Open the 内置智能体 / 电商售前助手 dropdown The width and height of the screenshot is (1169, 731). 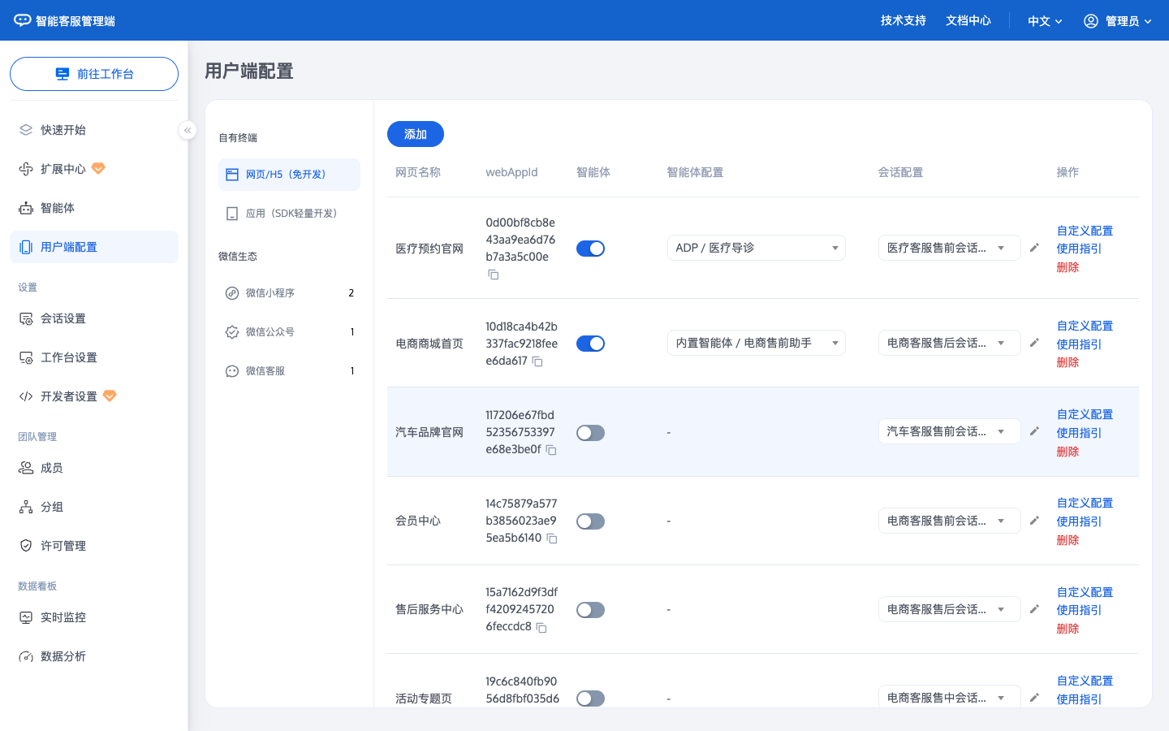756,343
